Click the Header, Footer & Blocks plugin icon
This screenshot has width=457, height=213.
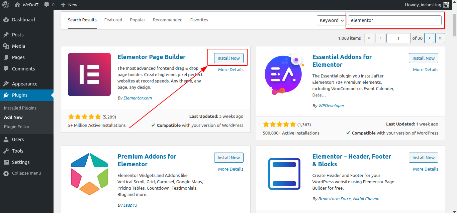point(284,174)
